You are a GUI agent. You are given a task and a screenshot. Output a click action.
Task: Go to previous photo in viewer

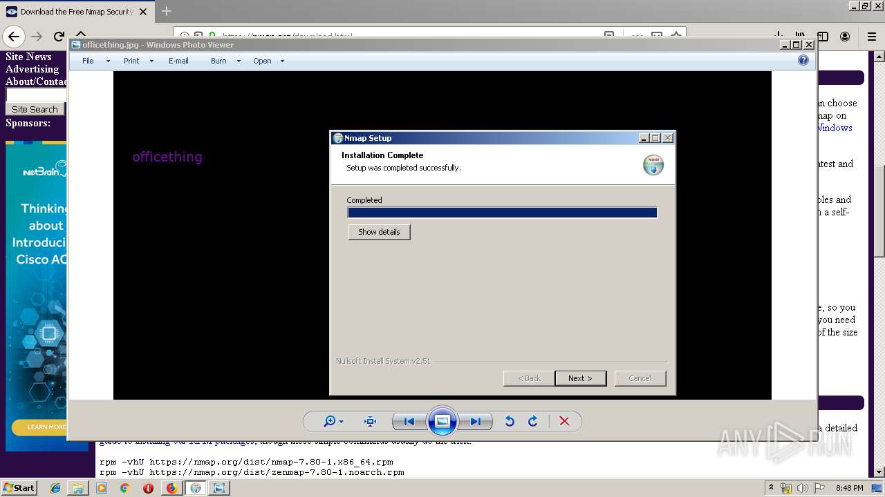409,421
